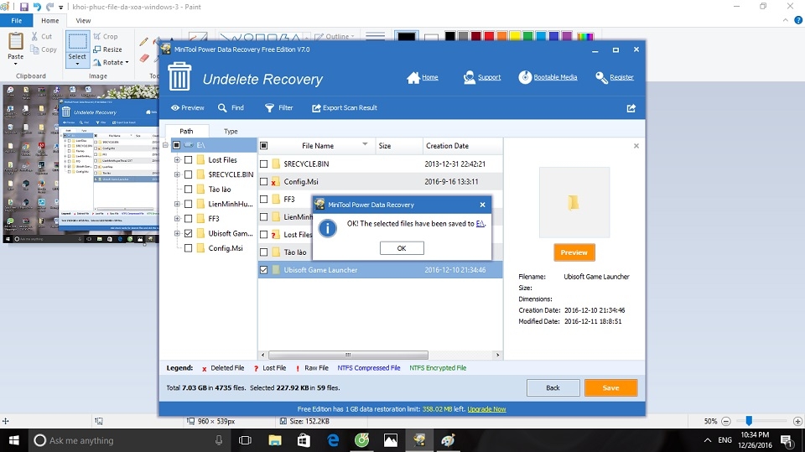
Task: Check the Tào lào box in the Path tree
Action: 189,189
